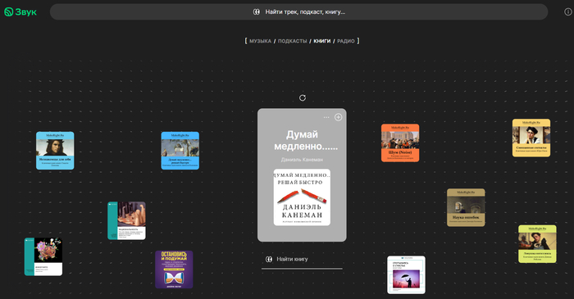
Task: Click the search icon in top bar
Action: [256, 12]
